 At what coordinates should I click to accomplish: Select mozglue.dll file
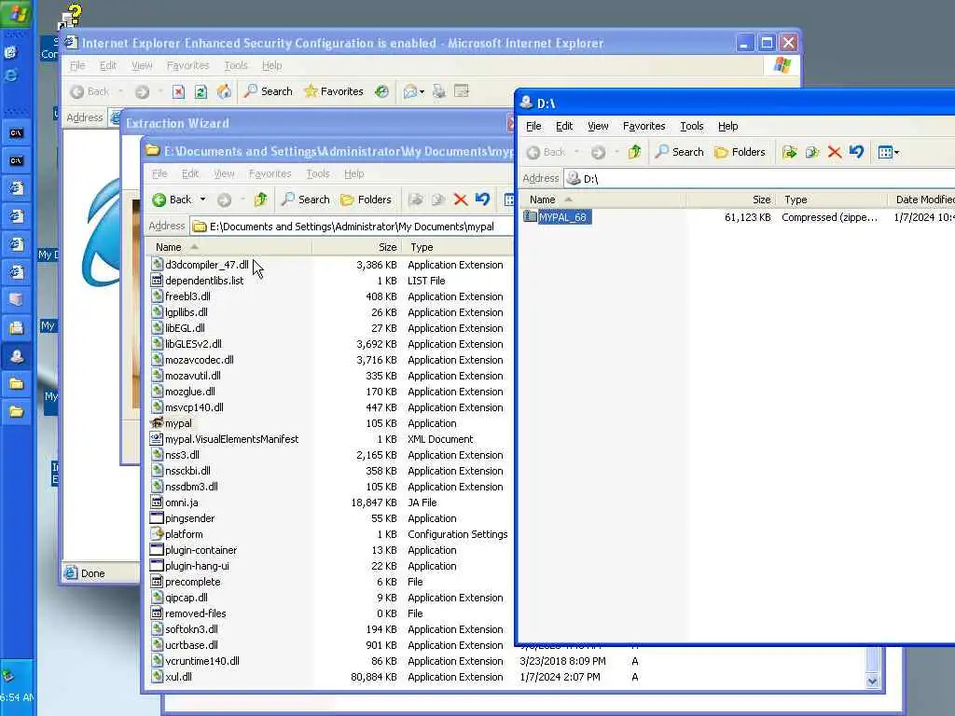(x=183, y=392)
